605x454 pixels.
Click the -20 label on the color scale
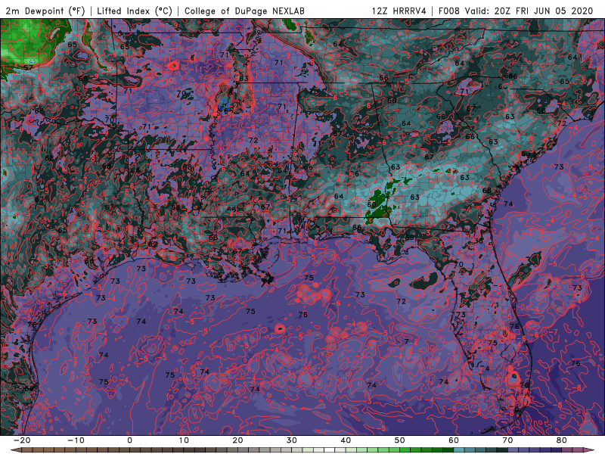point(22,440)
